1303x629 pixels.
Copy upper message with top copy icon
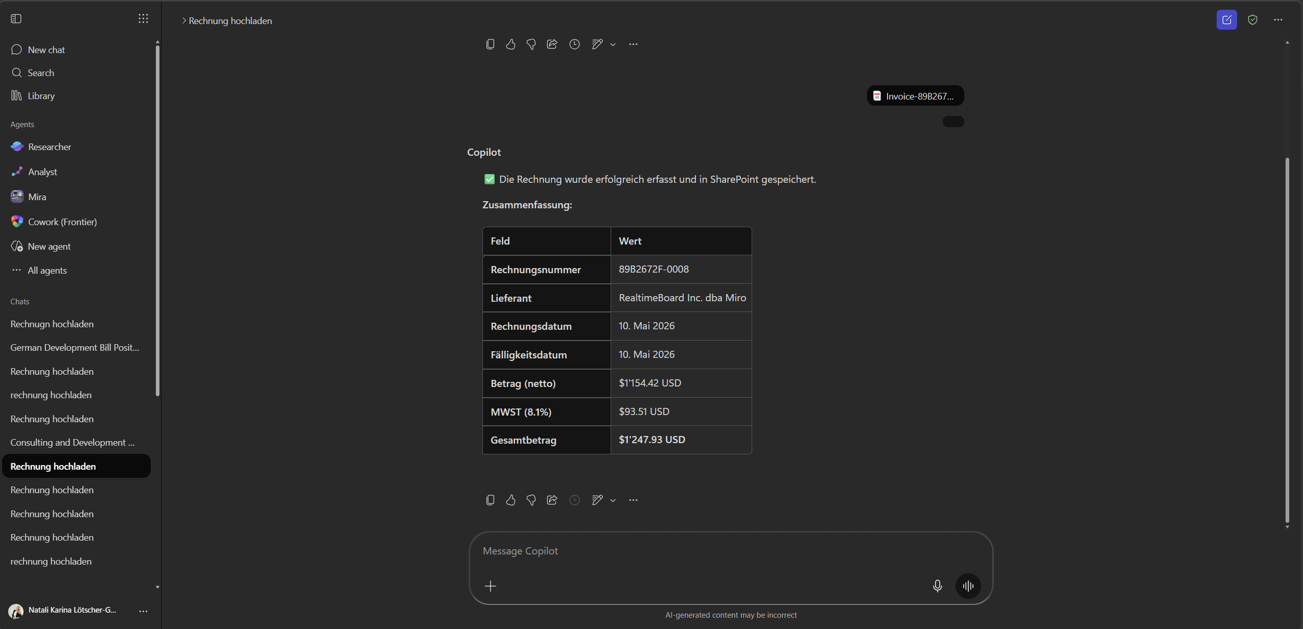[x=490, y=44]
